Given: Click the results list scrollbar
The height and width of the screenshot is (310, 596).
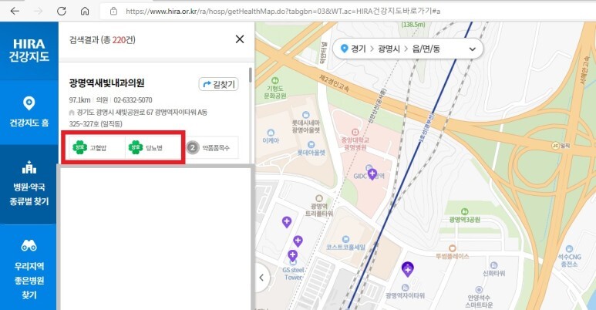Looking at the screenshot, I should point(250,75).
